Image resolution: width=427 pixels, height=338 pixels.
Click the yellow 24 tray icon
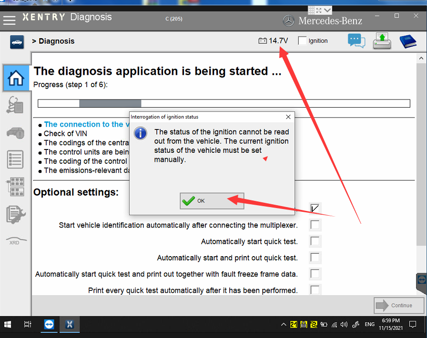294,324
